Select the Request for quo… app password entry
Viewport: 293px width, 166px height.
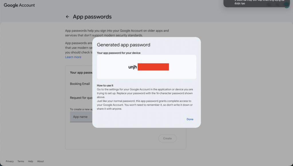(81, 98)
